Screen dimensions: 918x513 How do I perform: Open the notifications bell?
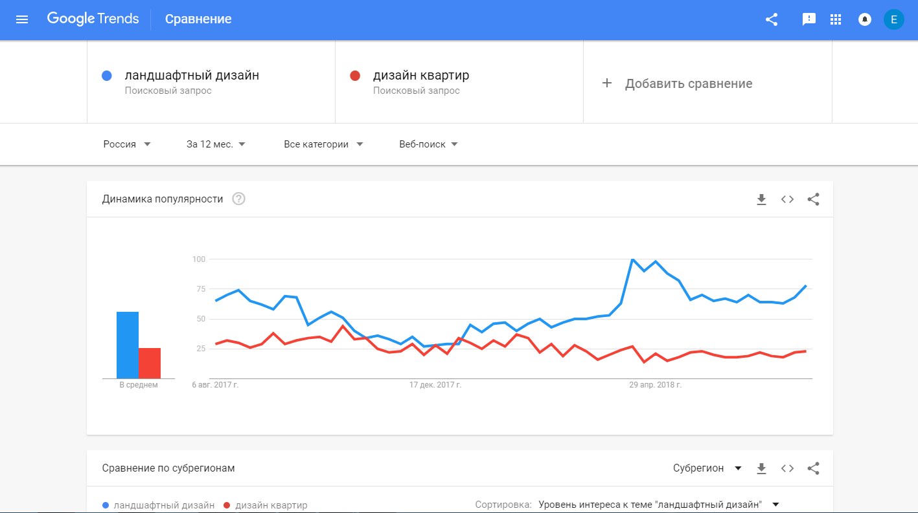(x=864, y=19)
